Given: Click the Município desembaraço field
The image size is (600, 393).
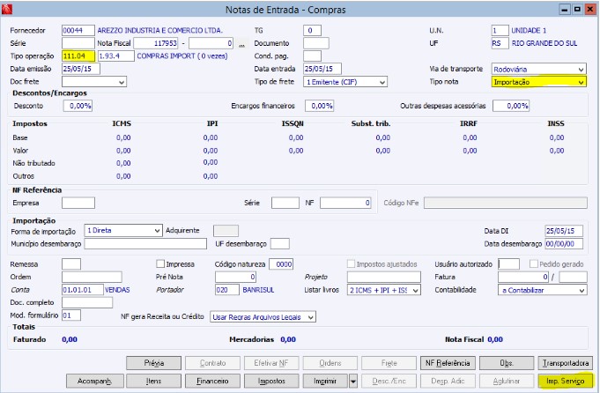Looking at the screenshot, I should [145, 244].
